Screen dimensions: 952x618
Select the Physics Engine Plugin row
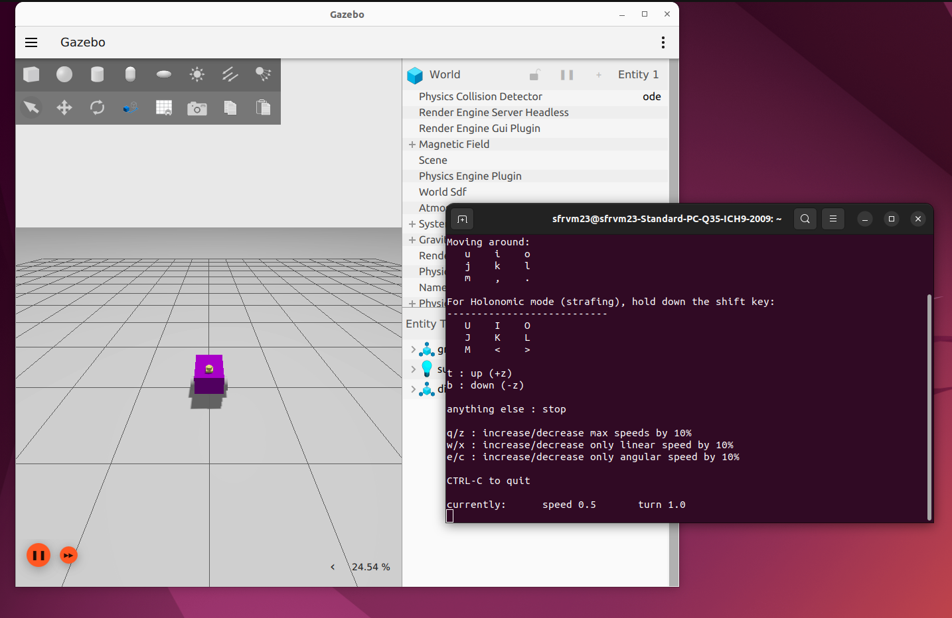pos(535,176)
